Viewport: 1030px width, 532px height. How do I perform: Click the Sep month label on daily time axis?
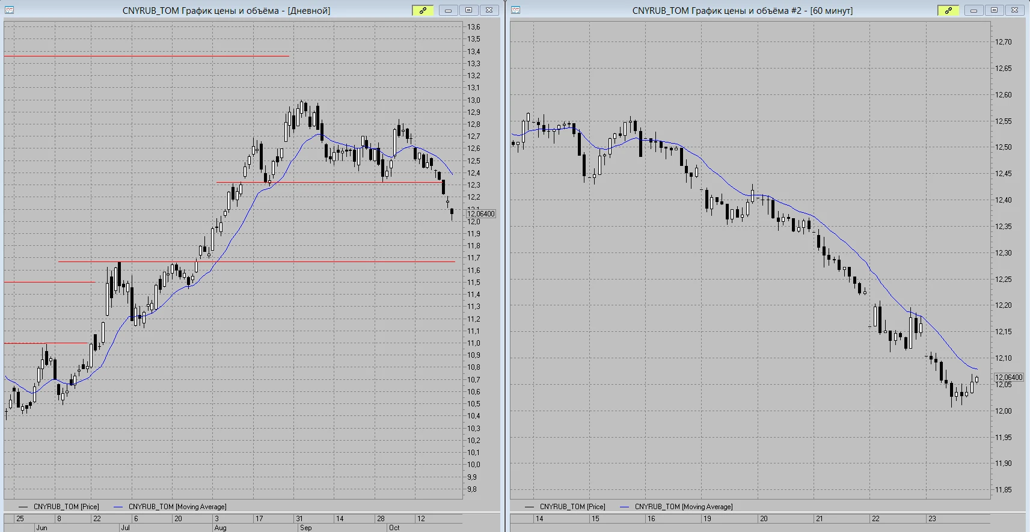(x=305, y=528)
